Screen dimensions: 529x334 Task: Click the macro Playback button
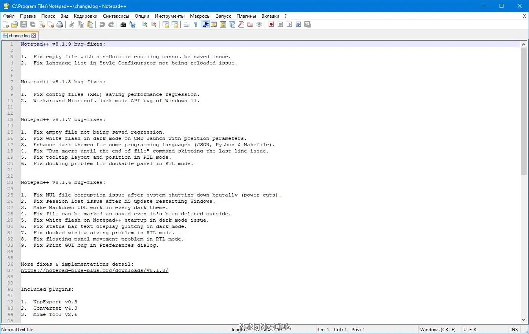coord(289,24)
